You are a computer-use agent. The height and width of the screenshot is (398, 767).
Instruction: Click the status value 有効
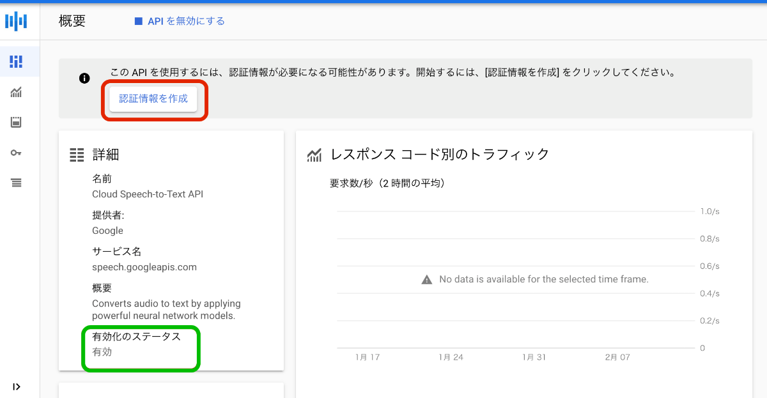click(102, 351)
